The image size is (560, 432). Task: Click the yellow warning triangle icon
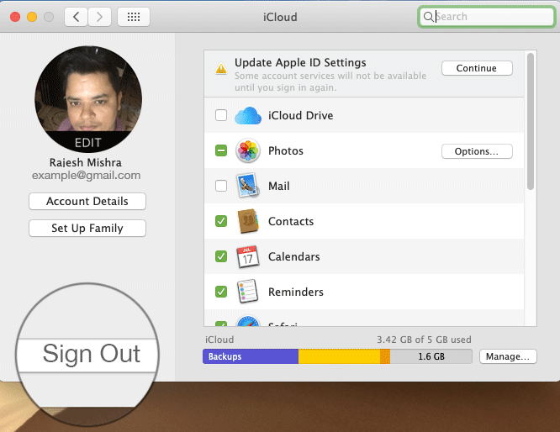221,68
